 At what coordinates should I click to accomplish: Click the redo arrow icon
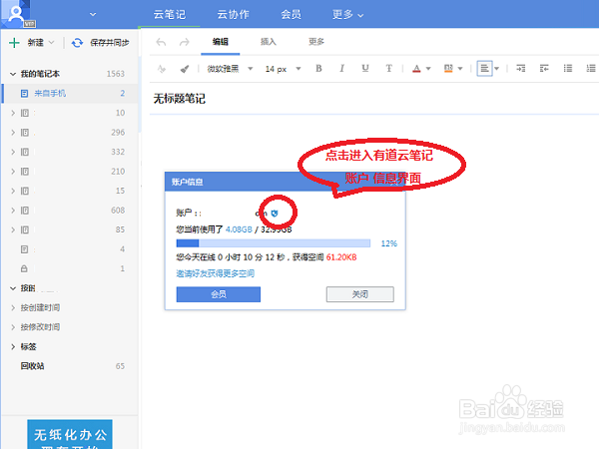point(185,42)
